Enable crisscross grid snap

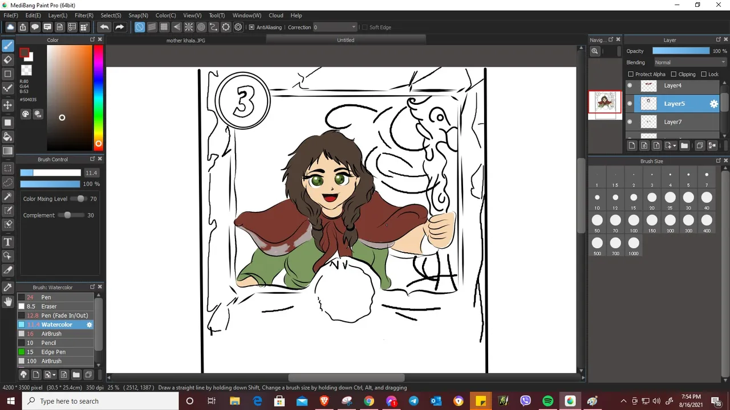[x=164, y=27]
